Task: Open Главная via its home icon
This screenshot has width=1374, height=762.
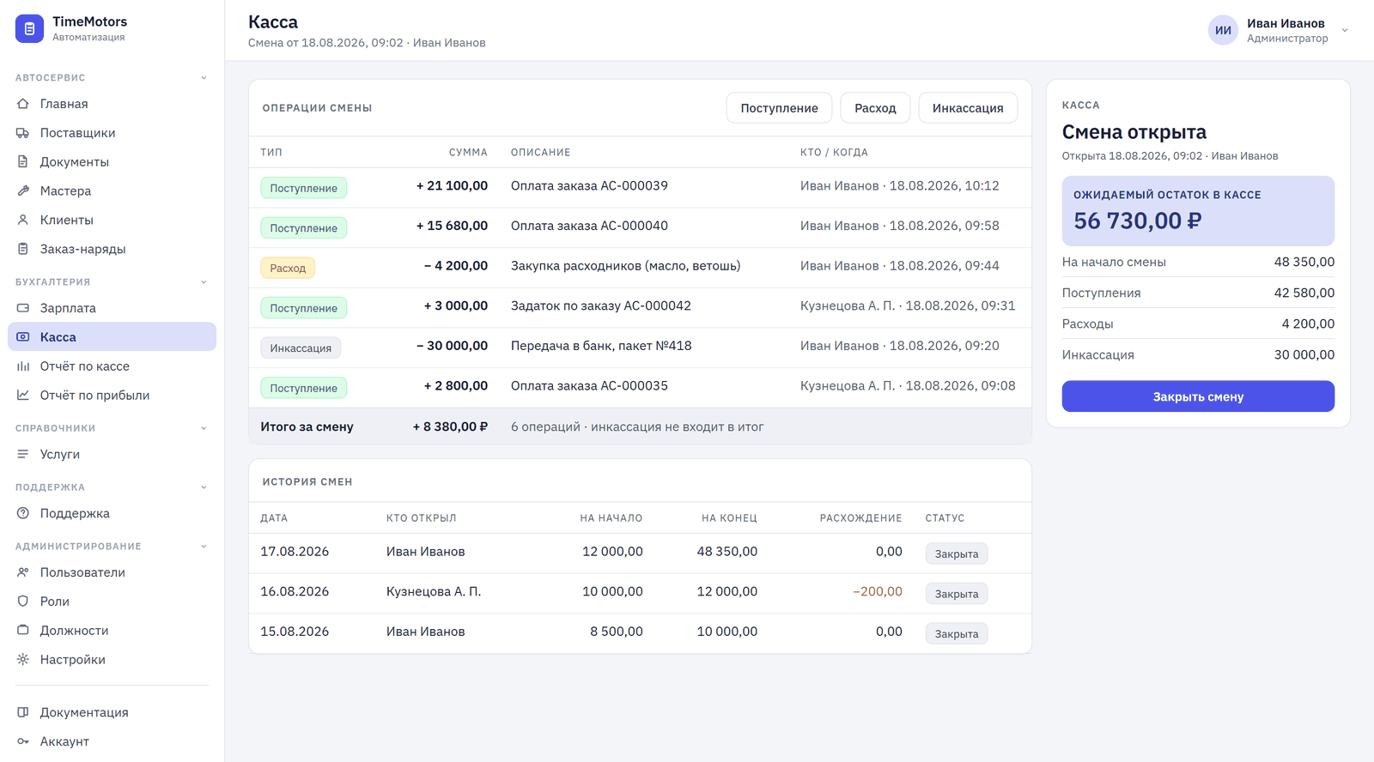Action: 23,104
